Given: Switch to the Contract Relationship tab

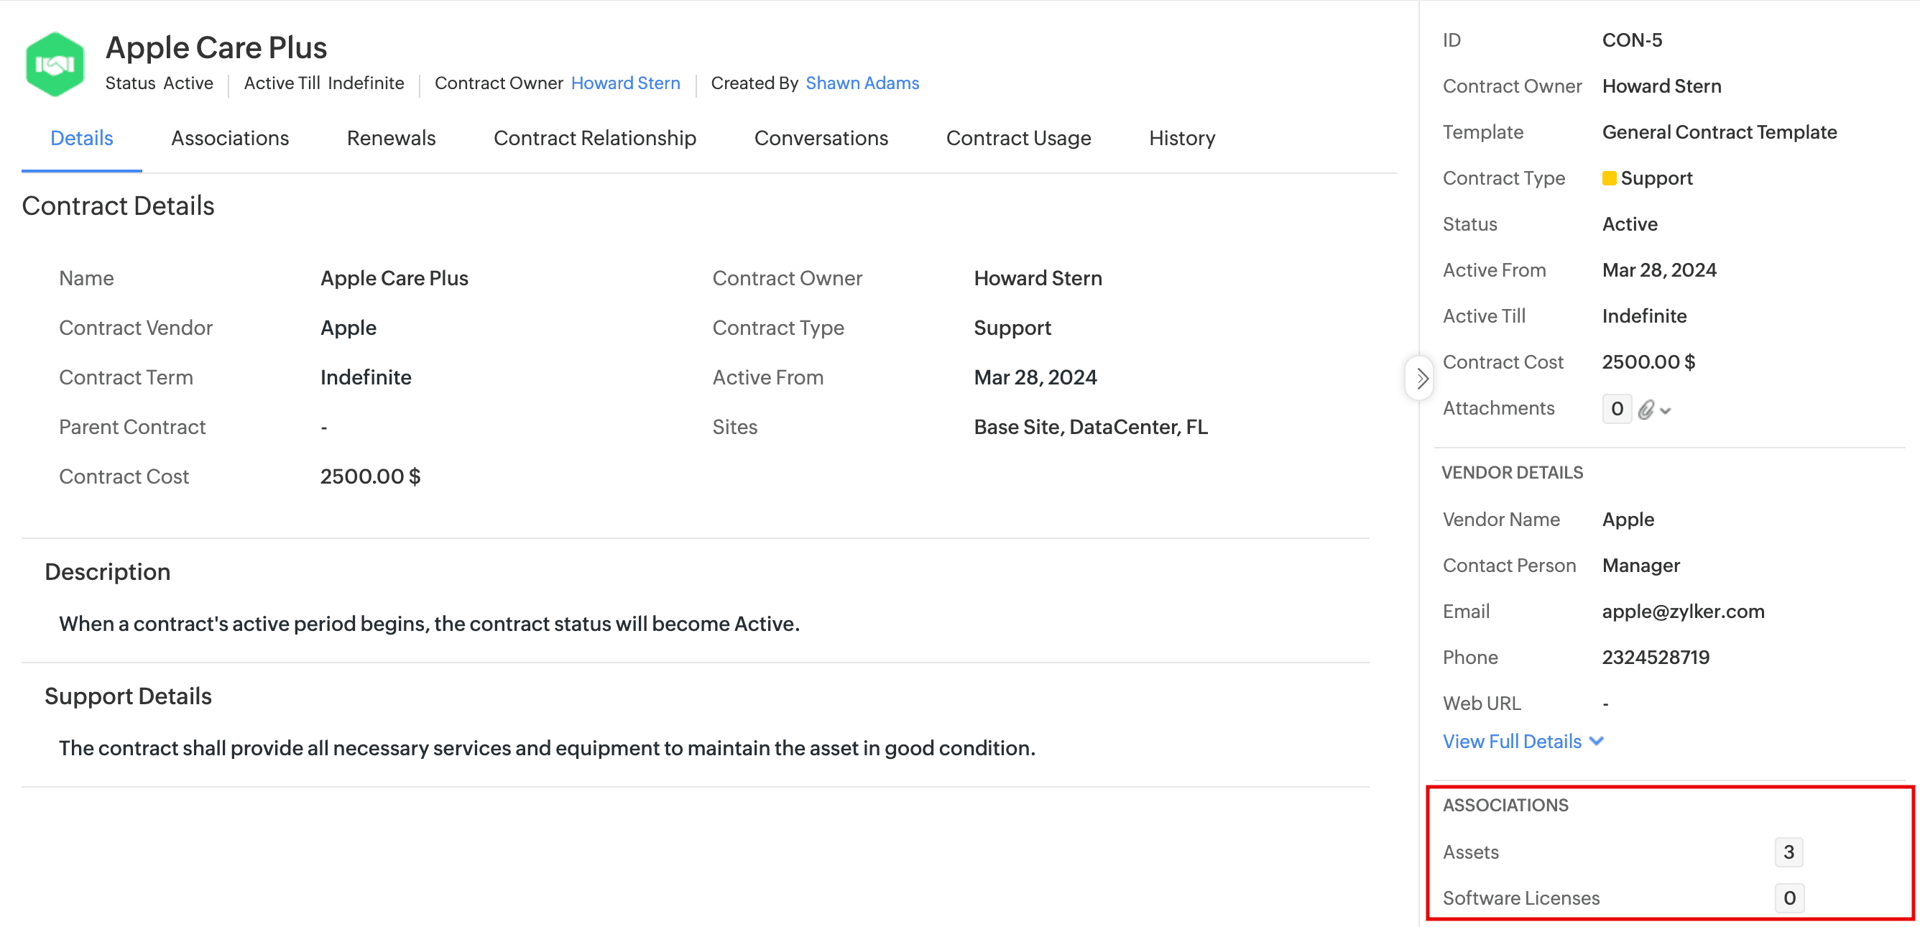Looking at the screenshot, I should click(x=595, y=138).
